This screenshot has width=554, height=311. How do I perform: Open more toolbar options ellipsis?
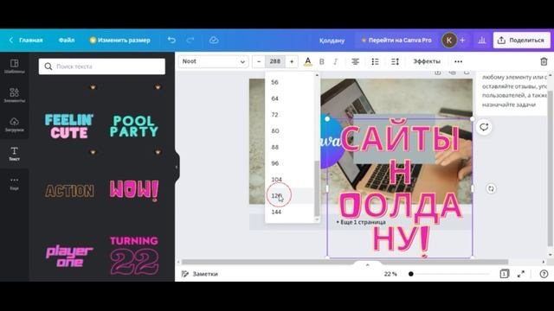(x=458, y=61)
